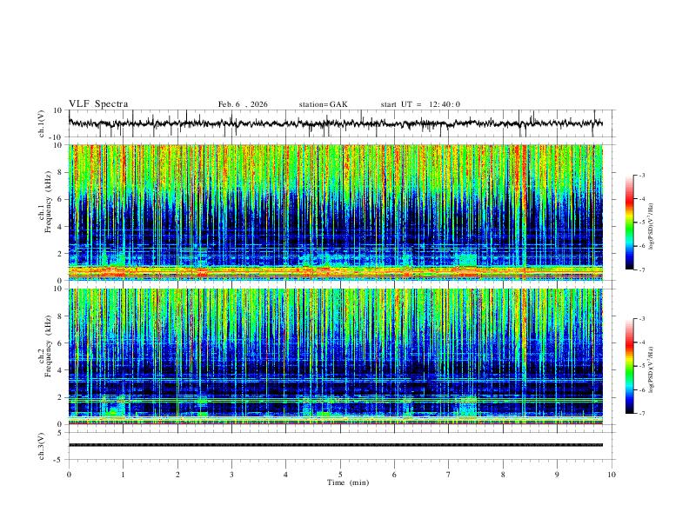Click the "-3" label on ch.2 colorbar

(642, 319)
